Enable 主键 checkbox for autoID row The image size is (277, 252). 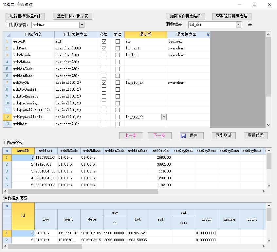point(118,41)
